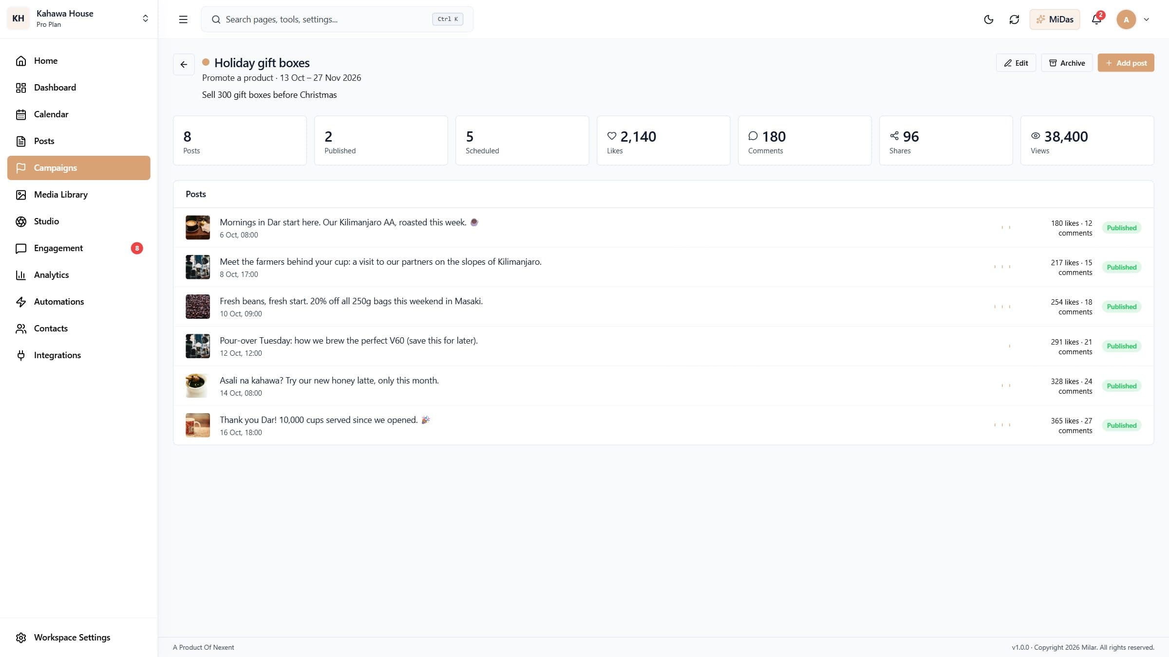
Task: Open the honey latte post thumbnail
Action: (198, 385)
